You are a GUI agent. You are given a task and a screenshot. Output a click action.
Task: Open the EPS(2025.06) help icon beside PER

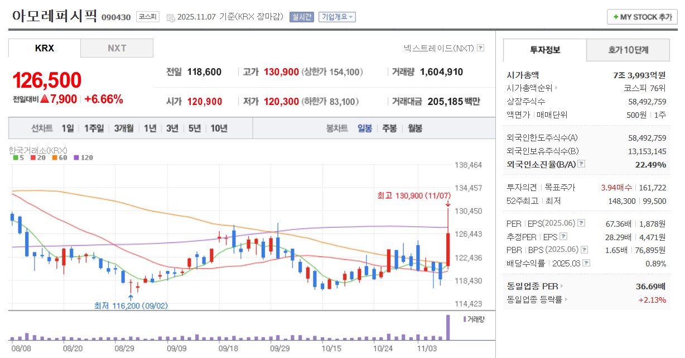click(581, 224)
